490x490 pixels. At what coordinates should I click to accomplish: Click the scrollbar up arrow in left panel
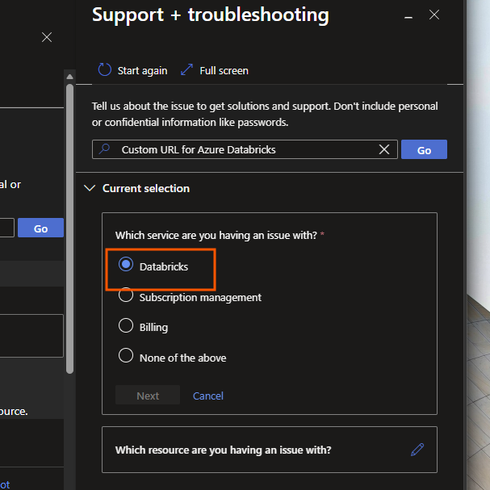(69, 77)
